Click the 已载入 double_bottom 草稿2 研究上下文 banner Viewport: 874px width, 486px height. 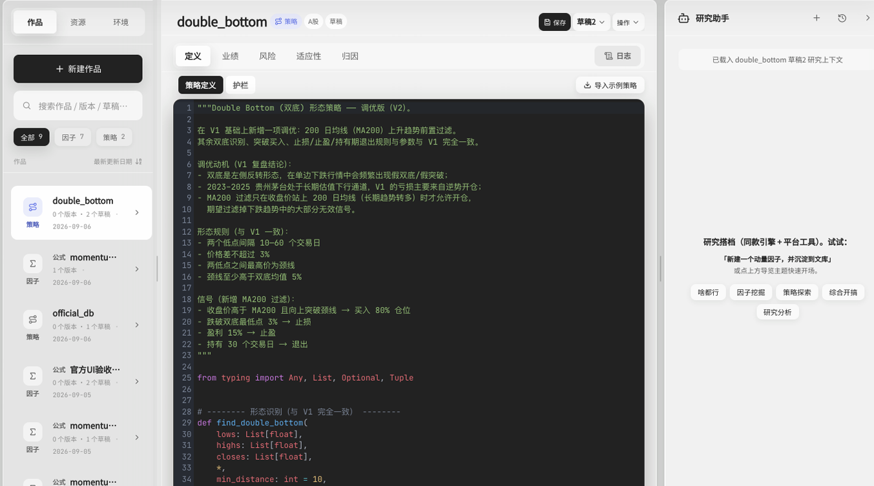coord(778,59)
